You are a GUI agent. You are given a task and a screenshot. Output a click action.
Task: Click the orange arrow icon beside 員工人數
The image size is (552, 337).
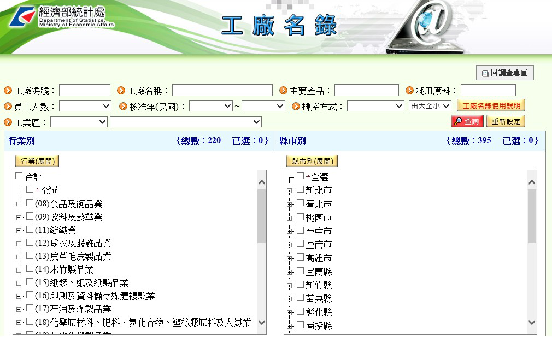(x=8, y=107)
